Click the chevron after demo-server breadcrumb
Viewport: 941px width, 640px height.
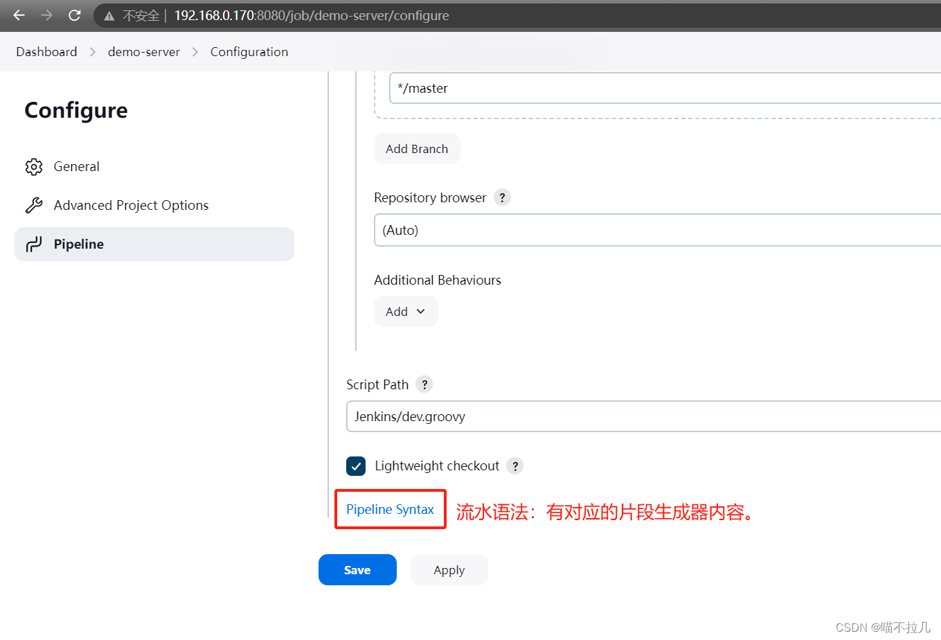click(x=195, y=52)
